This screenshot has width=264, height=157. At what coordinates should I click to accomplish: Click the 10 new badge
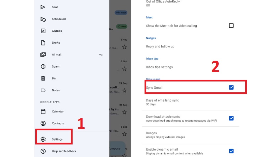coord(121,26)
